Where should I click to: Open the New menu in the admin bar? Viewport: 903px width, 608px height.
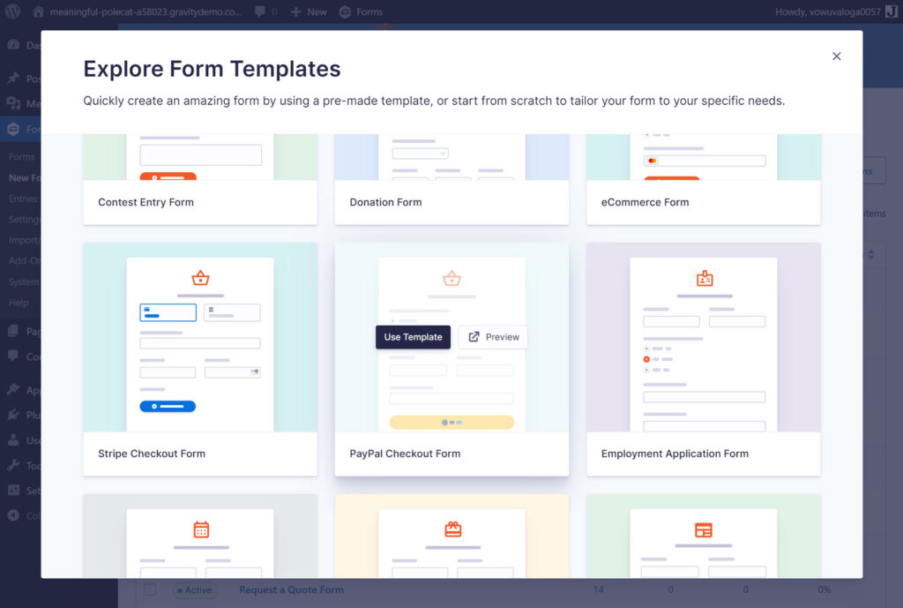click(x=309, y=12)
